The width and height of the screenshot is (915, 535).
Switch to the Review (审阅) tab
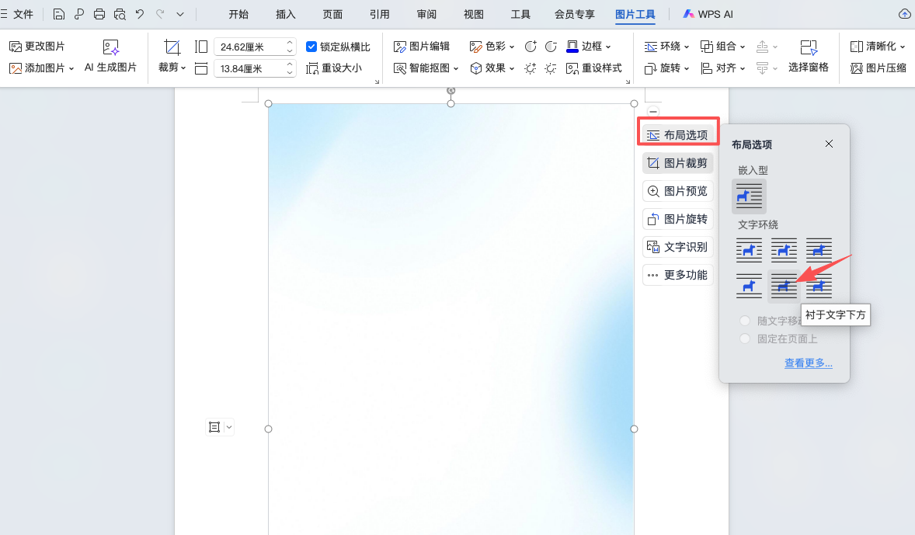(x=426, y=14)
